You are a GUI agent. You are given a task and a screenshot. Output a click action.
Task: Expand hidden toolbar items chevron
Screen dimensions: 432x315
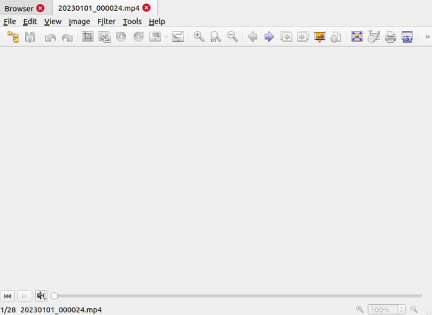427,37
